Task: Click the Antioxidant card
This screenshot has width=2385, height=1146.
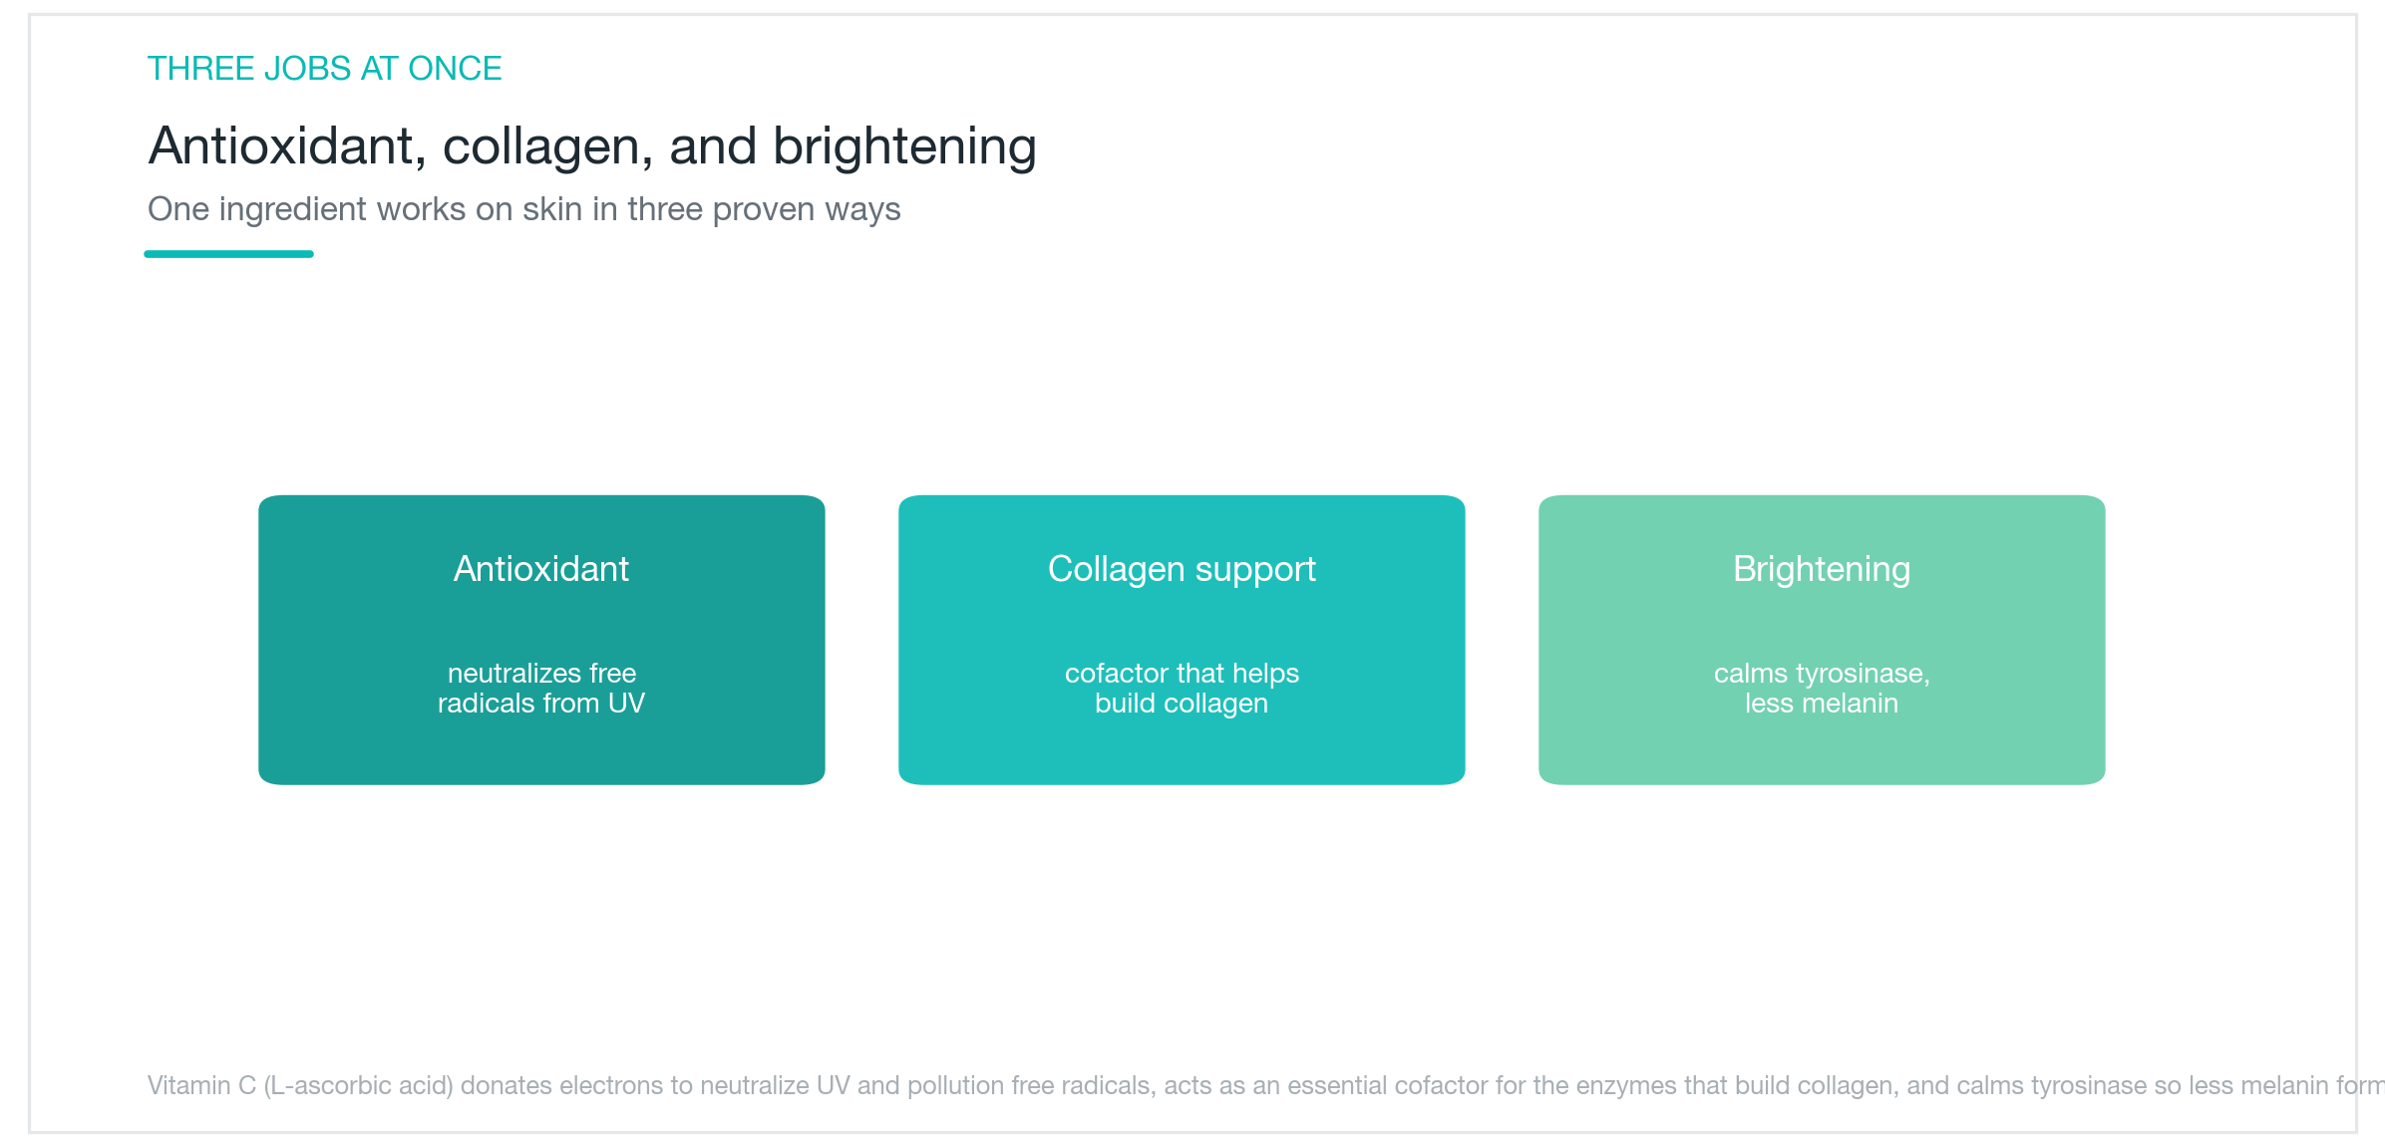Action: [541, 640]
